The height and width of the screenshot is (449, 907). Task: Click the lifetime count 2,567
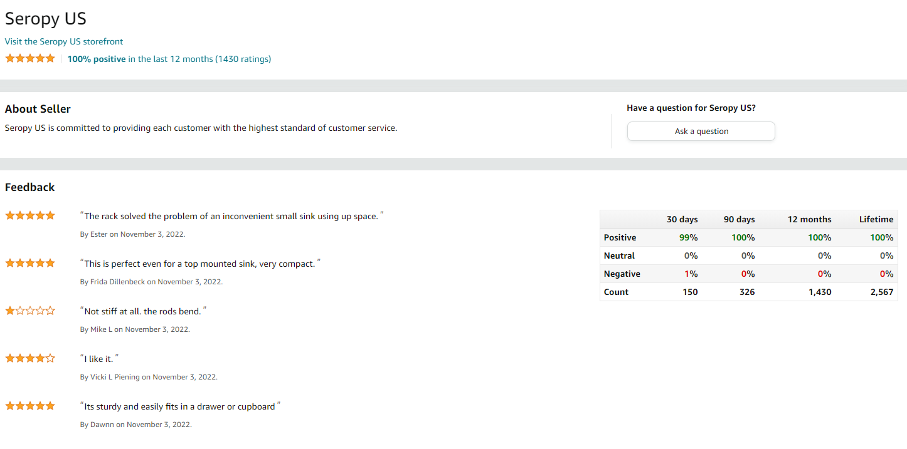tap(882, 292)
